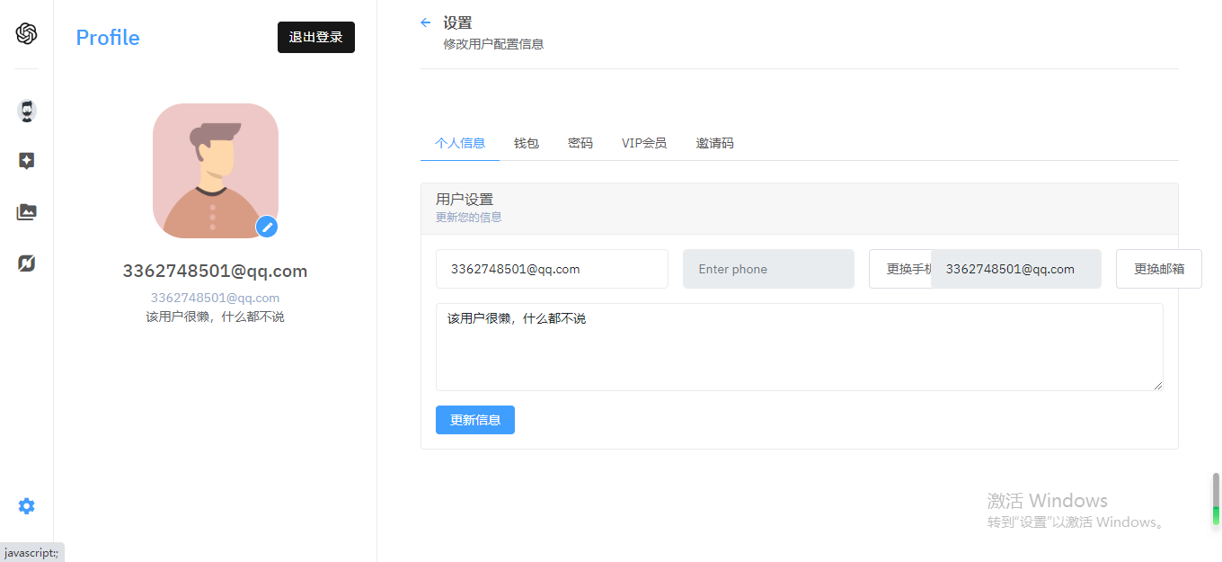The height and width of the screenshot is (562, 1222).
Task: Open the chat assistant icon in the sidebar
Action: coord(26,110)
